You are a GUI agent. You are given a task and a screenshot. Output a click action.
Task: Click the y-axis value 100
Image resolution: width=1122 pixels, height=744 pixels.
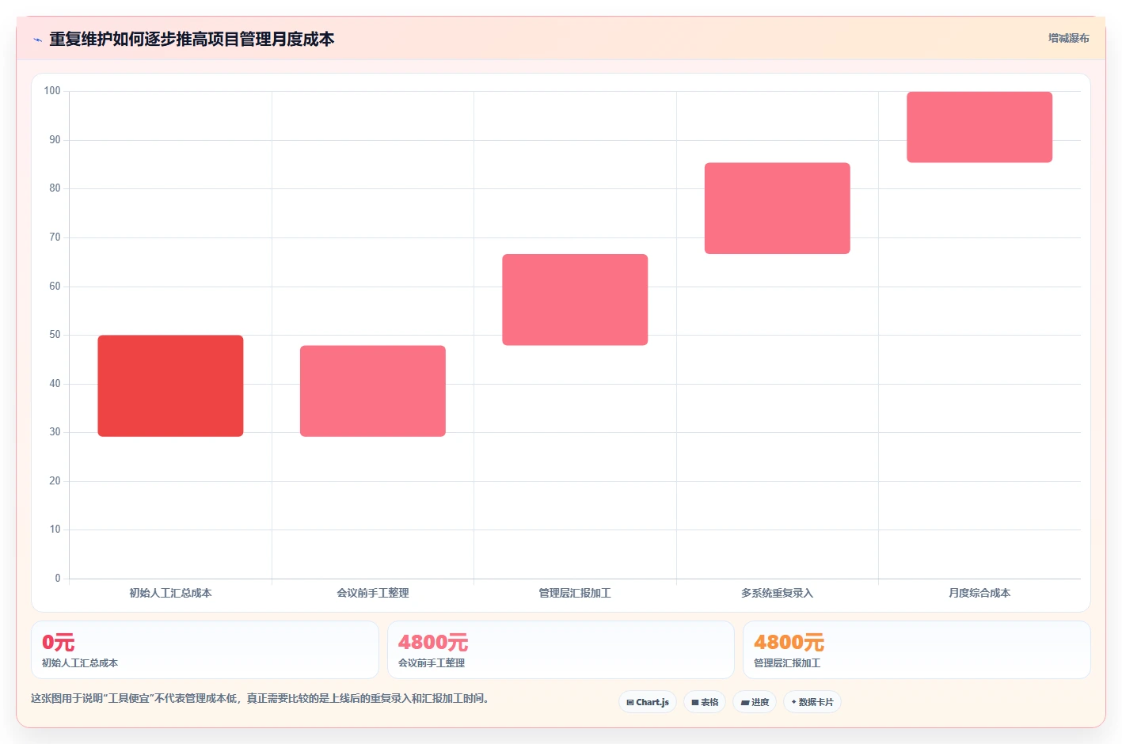click(52, 91)
